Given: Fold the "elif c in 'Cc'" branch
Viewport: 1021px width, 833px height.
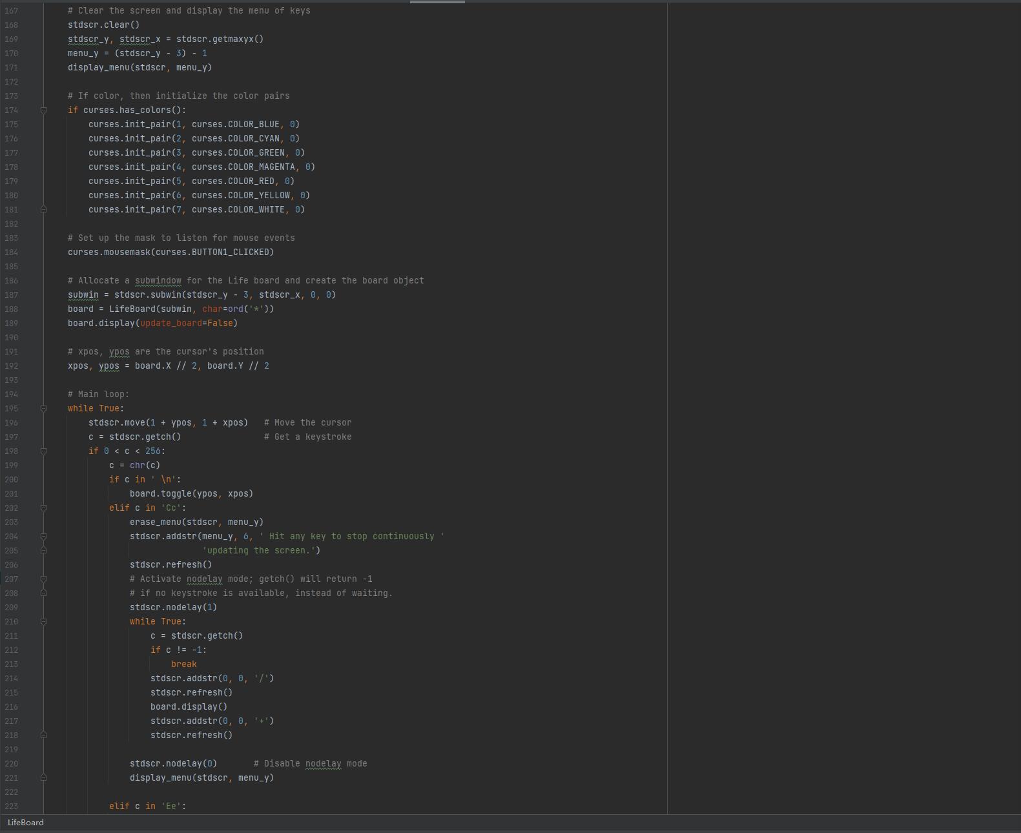Looking at the screenshot, I should point(43,508).
